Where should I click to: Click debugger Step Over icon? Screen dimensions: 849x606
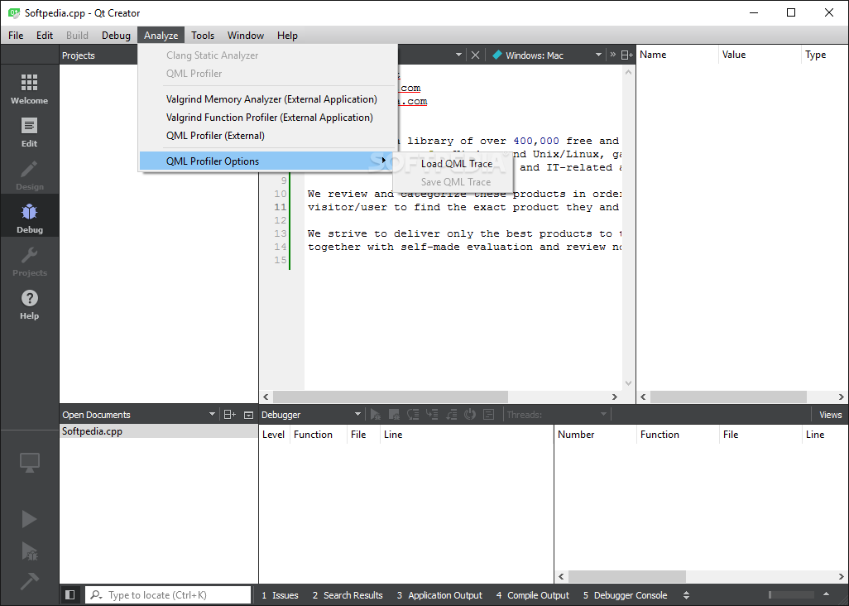[413, 415]
